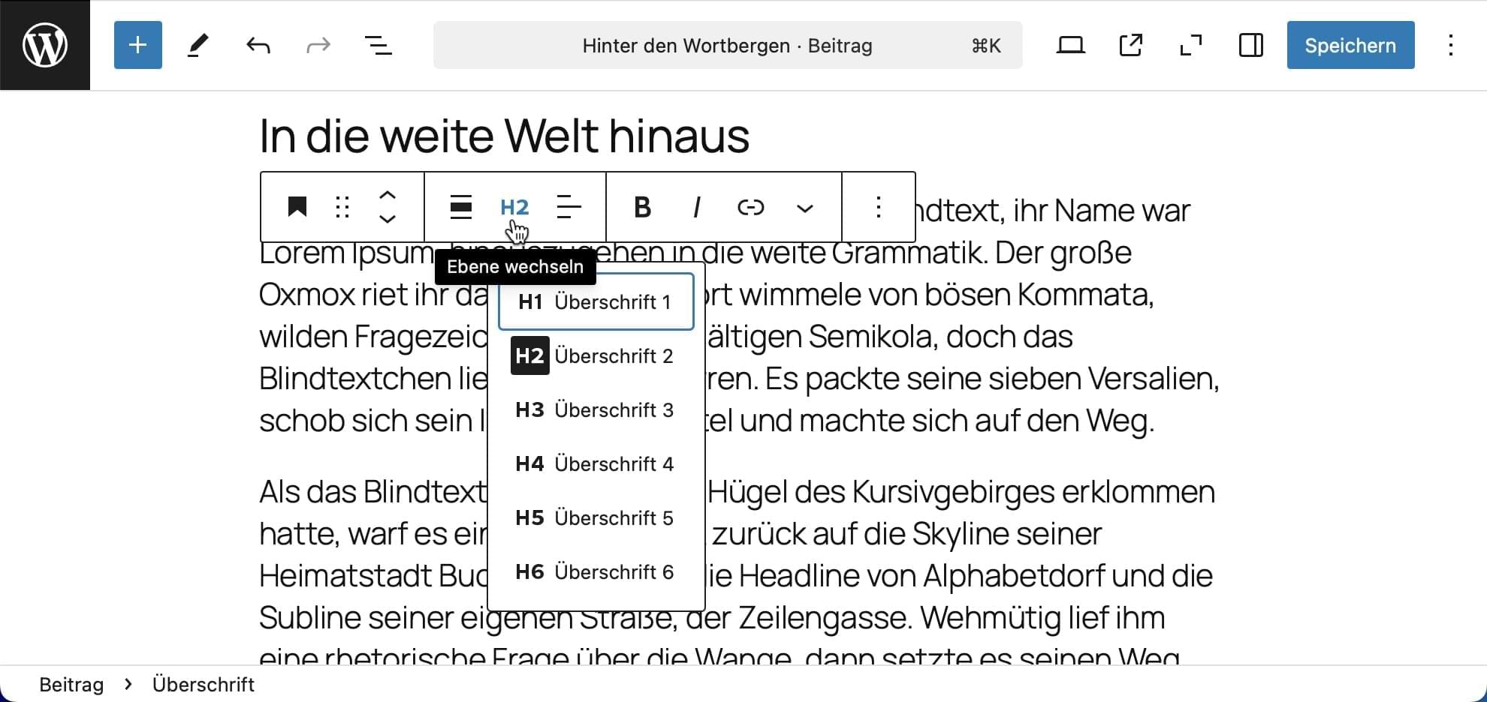
Task: Open the document overview list icon
Action: point(379,46)
